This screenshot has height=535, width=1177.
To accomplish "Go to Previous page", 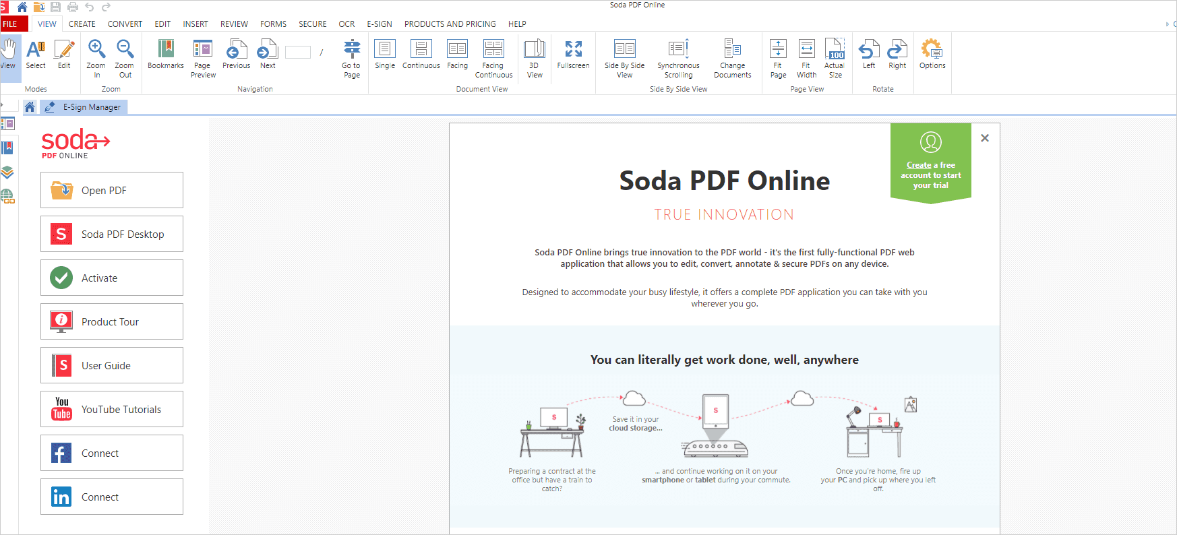I will 236,54.
